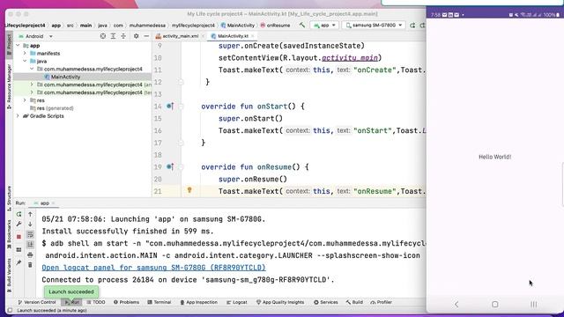Click the Run app icon next to device selector
The width and height of the screenshot is (564, 317).
click(x=412, y=26)
